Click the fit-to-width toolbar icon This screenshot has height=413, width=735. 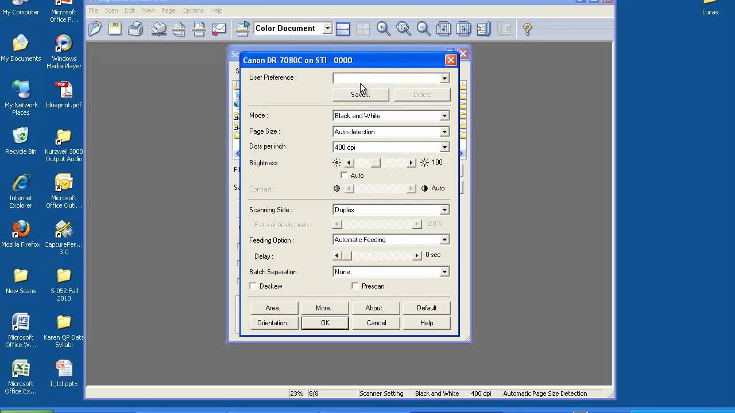point(343,29)
